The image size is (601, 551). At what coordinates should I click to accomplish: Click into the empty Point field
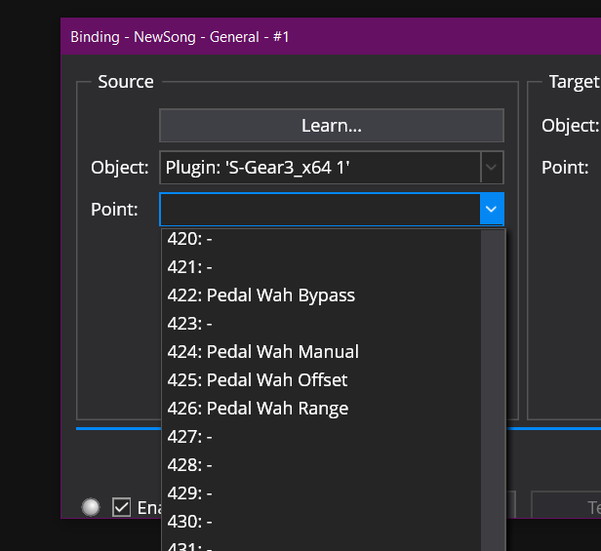click(x=320, y=210)
